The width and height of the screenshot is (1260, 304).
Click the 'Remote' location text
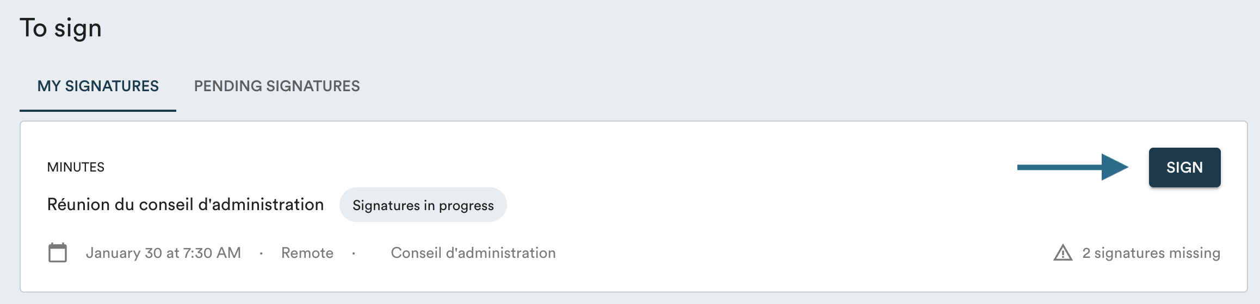[x=307, y=253]
